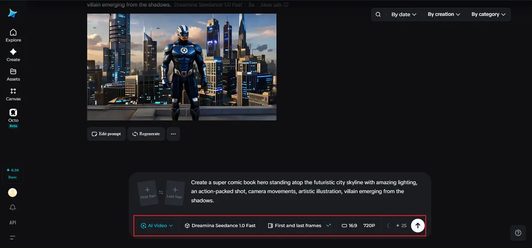
Task: Open the By date filter dropdown
Action: (404, 14)
